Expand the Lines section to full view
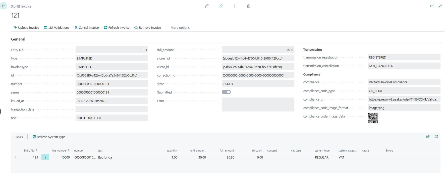445x173 pixels. tap(436, 136)
